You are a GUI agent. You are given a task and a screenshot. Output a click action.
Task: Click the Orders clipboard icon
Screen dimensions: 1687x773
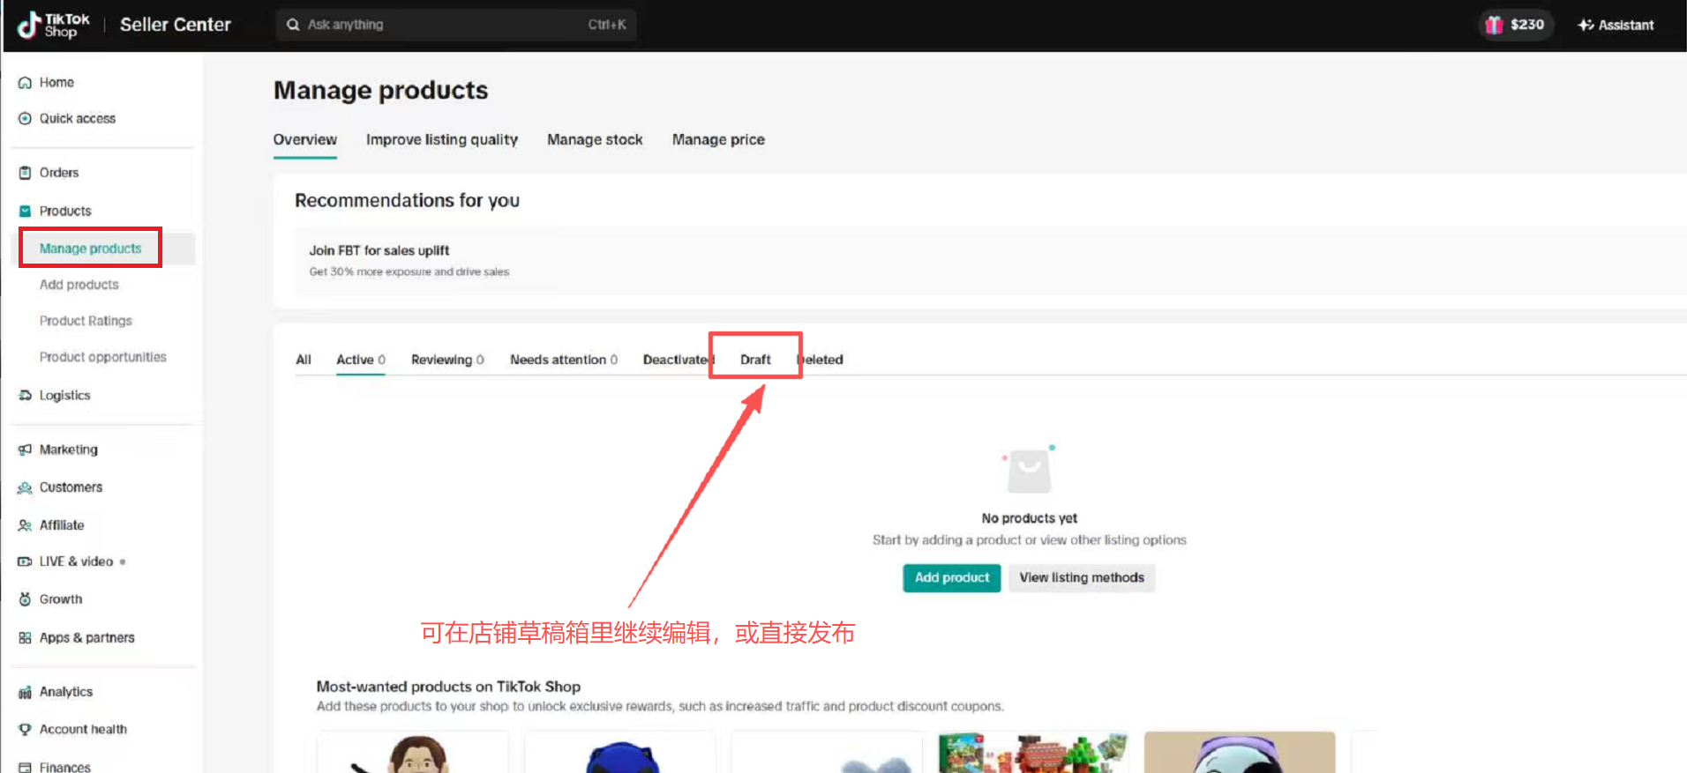coord(25,173)
